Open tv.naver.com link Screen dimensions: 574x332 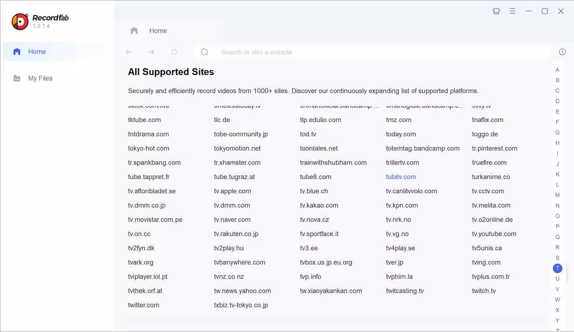pyautogui.click(x=232, y=219)
